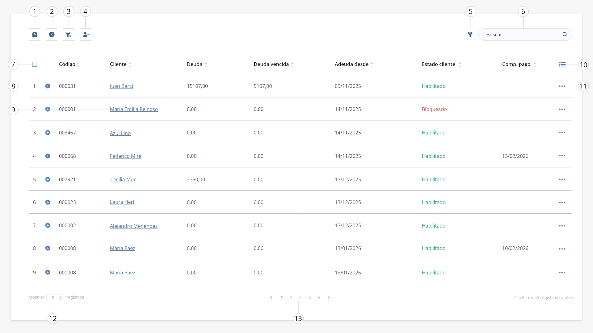
Task: Click the cancel circle-X toolbar icon
Action: [x=52, y=35]
